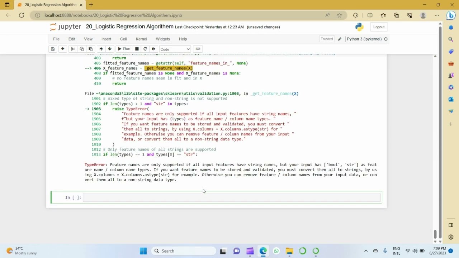Click the Logout button
Viewport: 459px width, 258px height.
point(379,27)
